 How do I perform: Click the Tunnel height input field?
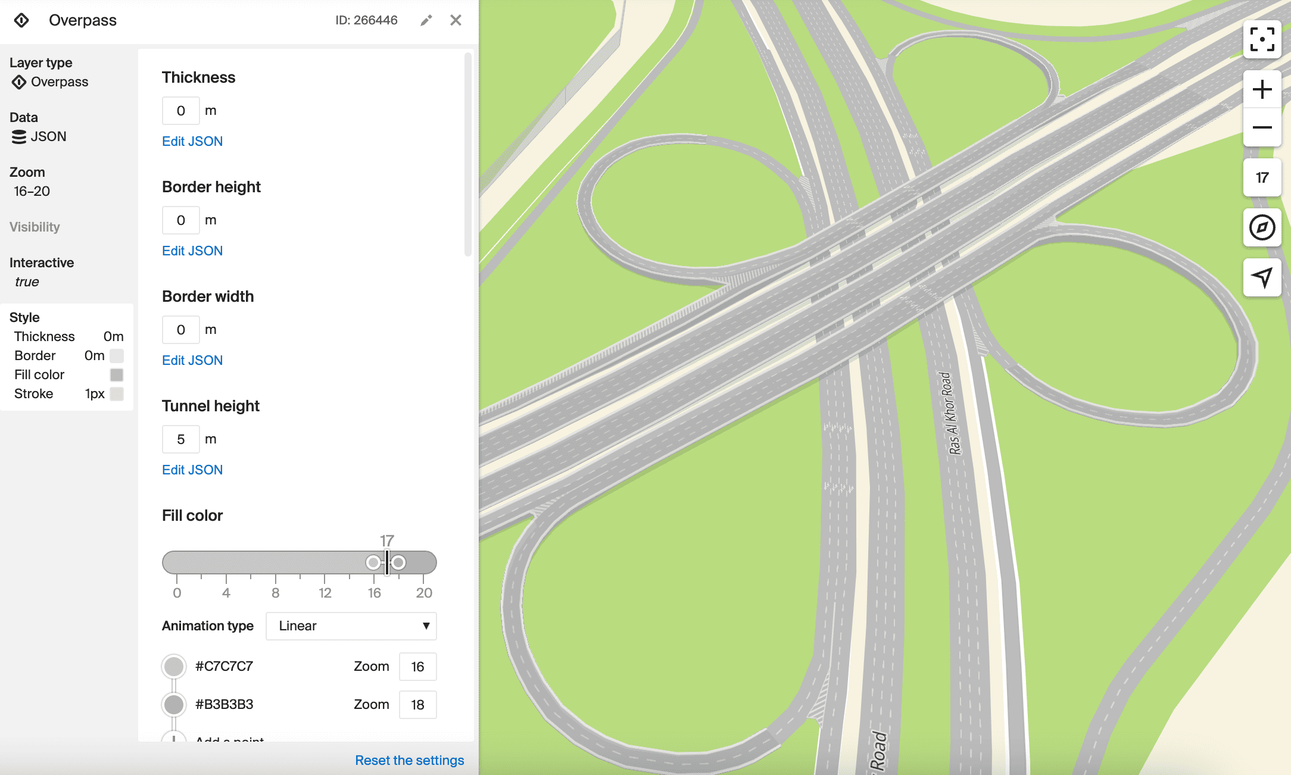coord(180,439)
